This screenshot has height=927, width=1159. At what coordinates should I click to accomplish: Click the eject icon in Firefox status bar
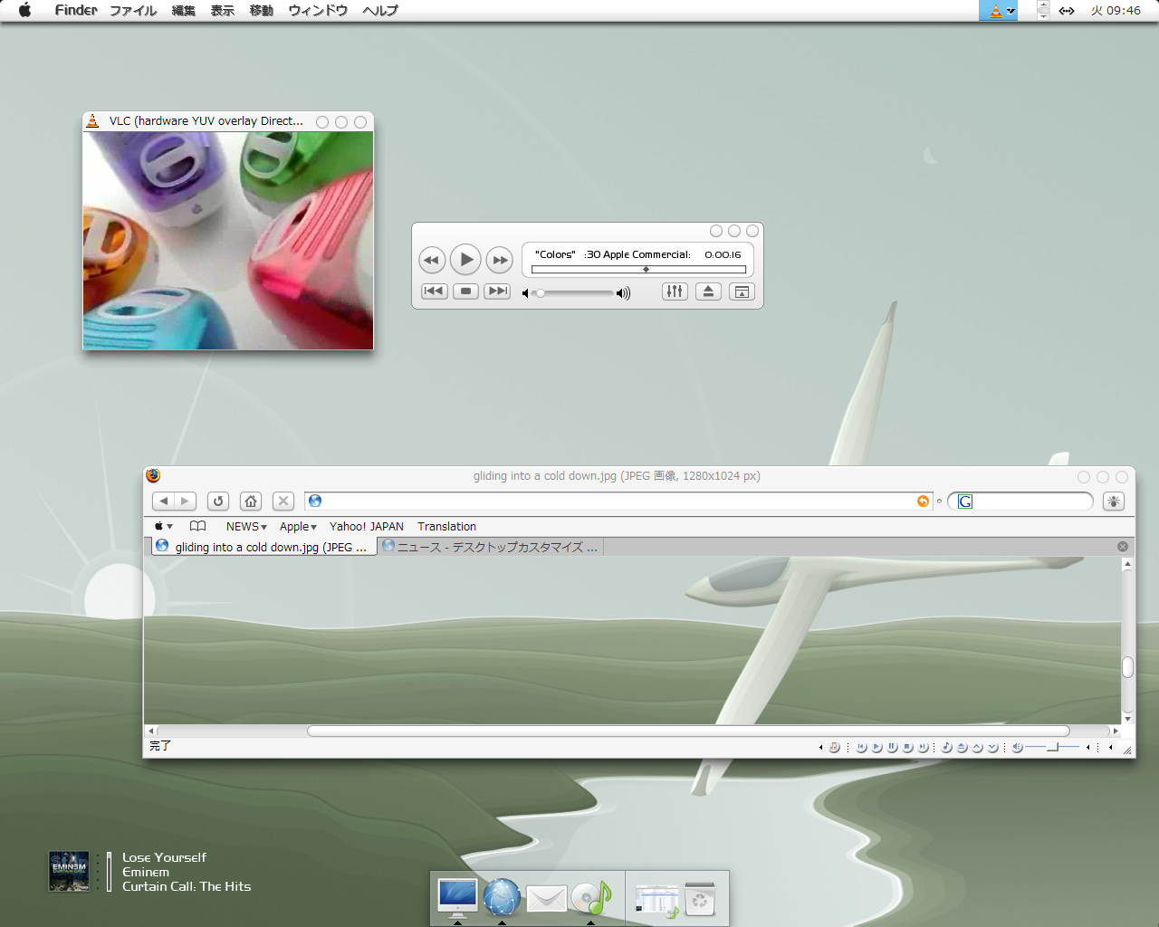(962, 747)
